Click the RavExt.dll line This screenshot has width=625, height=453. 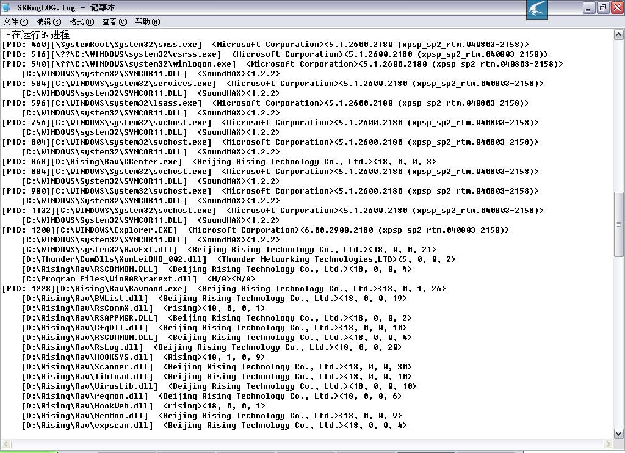coord(229,250)
